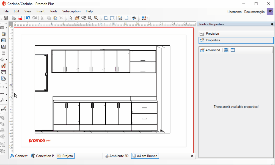This screenshot has width=275, height=165.
Task: Click the group objects icon
Action: 2,145
